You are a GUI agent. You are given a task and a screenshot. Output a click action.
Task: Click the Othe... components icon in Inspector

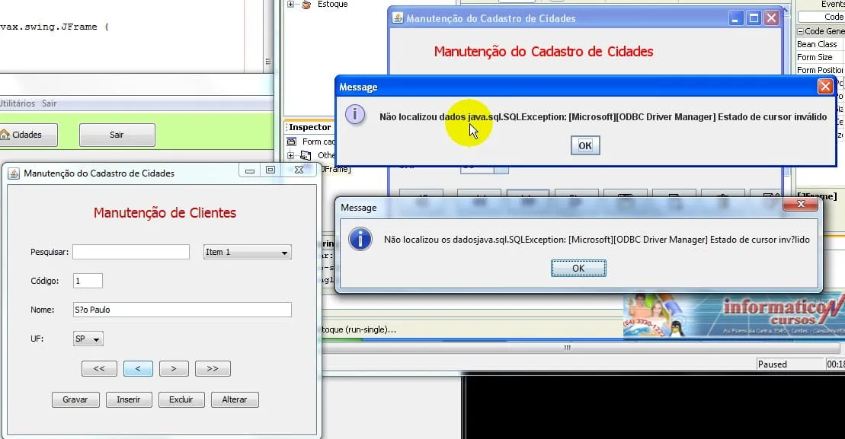(306, 155)
